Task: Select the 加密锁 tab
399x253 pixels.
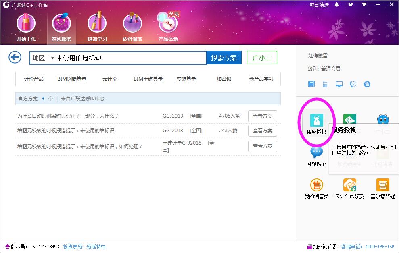Action: [x=224, y=79]
